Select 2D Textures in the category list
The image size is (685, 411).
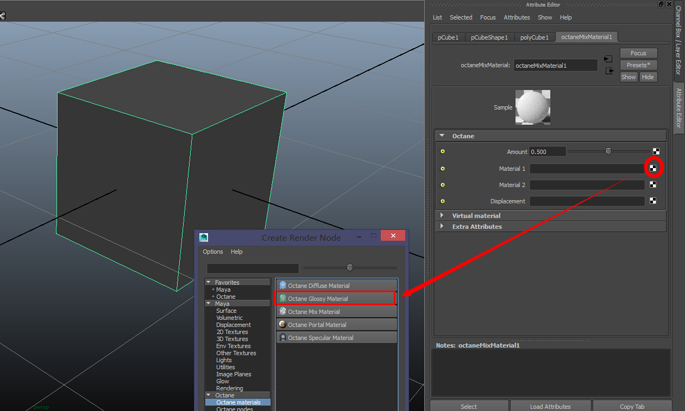(x=232, y=332)
